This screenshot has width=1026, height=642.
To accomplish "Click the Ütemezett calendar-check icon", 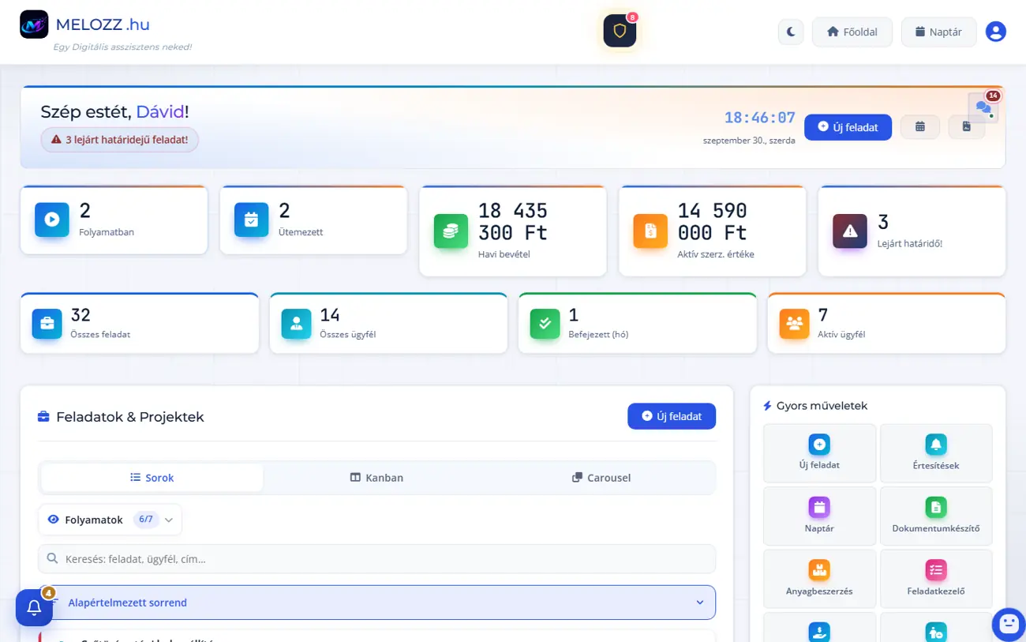I will 252,220.
